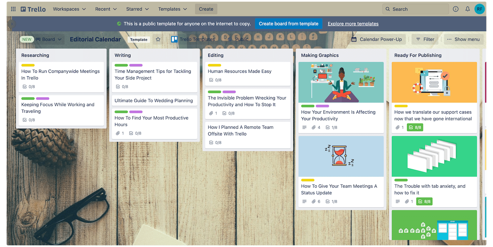
Task: Open How I Planned A Remote Team Offsite card
Action: pyautogui.click(x=248, y=135)
